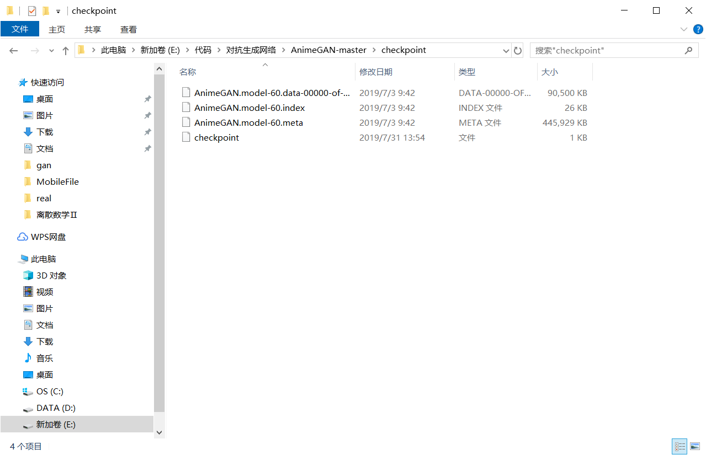706x455 pixels.
Task: Open 下载 under quick access
Action: (x=44, y=132)
